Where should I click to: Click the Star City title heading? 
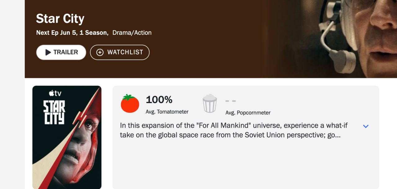(x=60, y=19)
